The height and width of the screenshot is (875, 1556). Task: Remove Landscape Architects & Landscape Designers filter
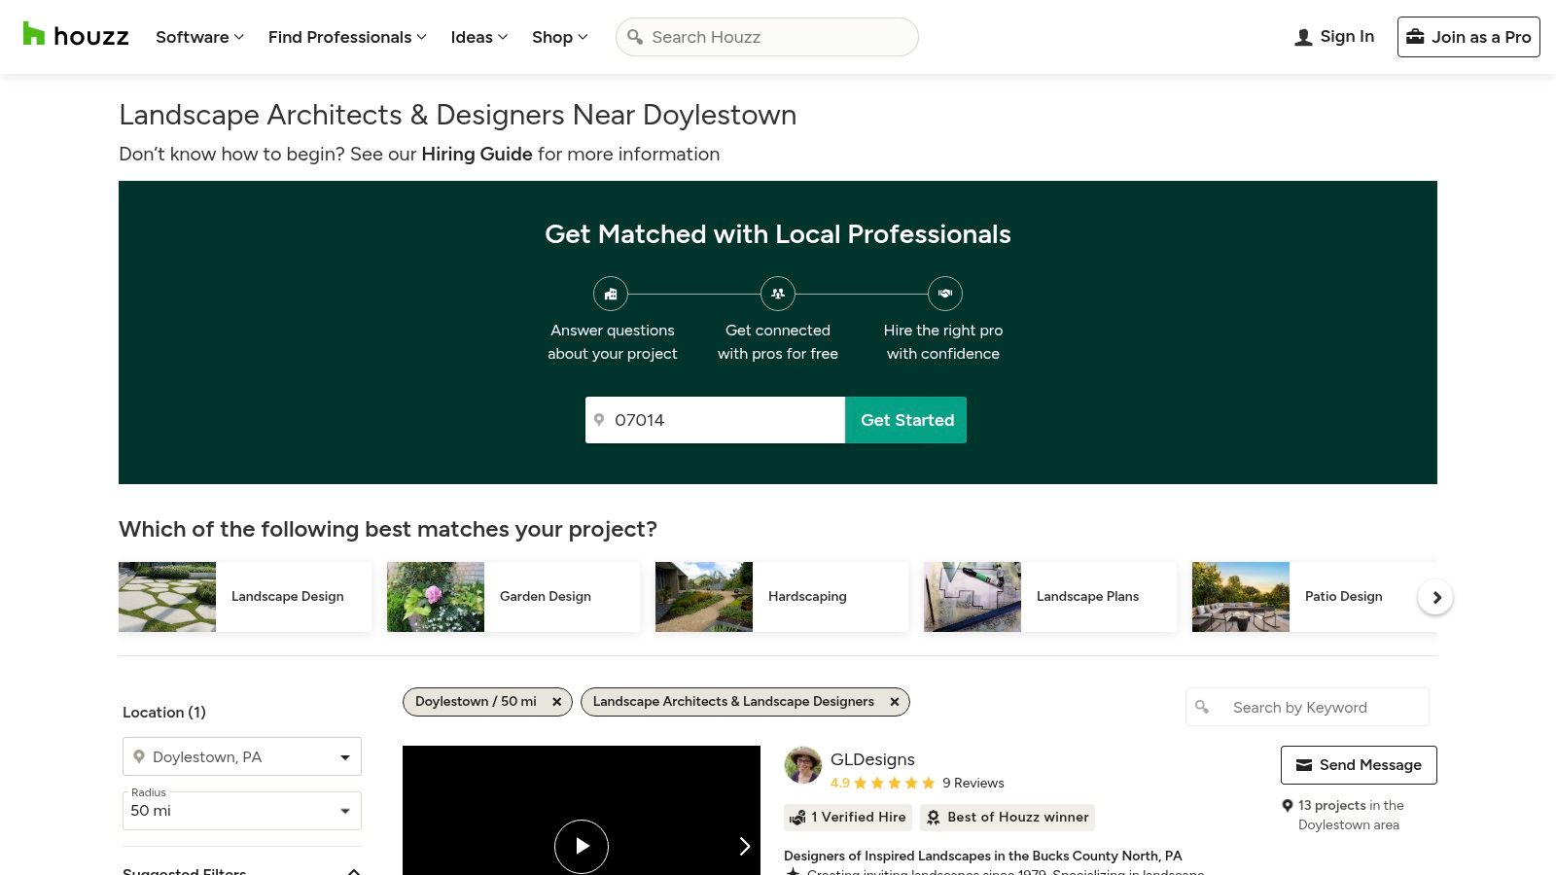(894, 702)
